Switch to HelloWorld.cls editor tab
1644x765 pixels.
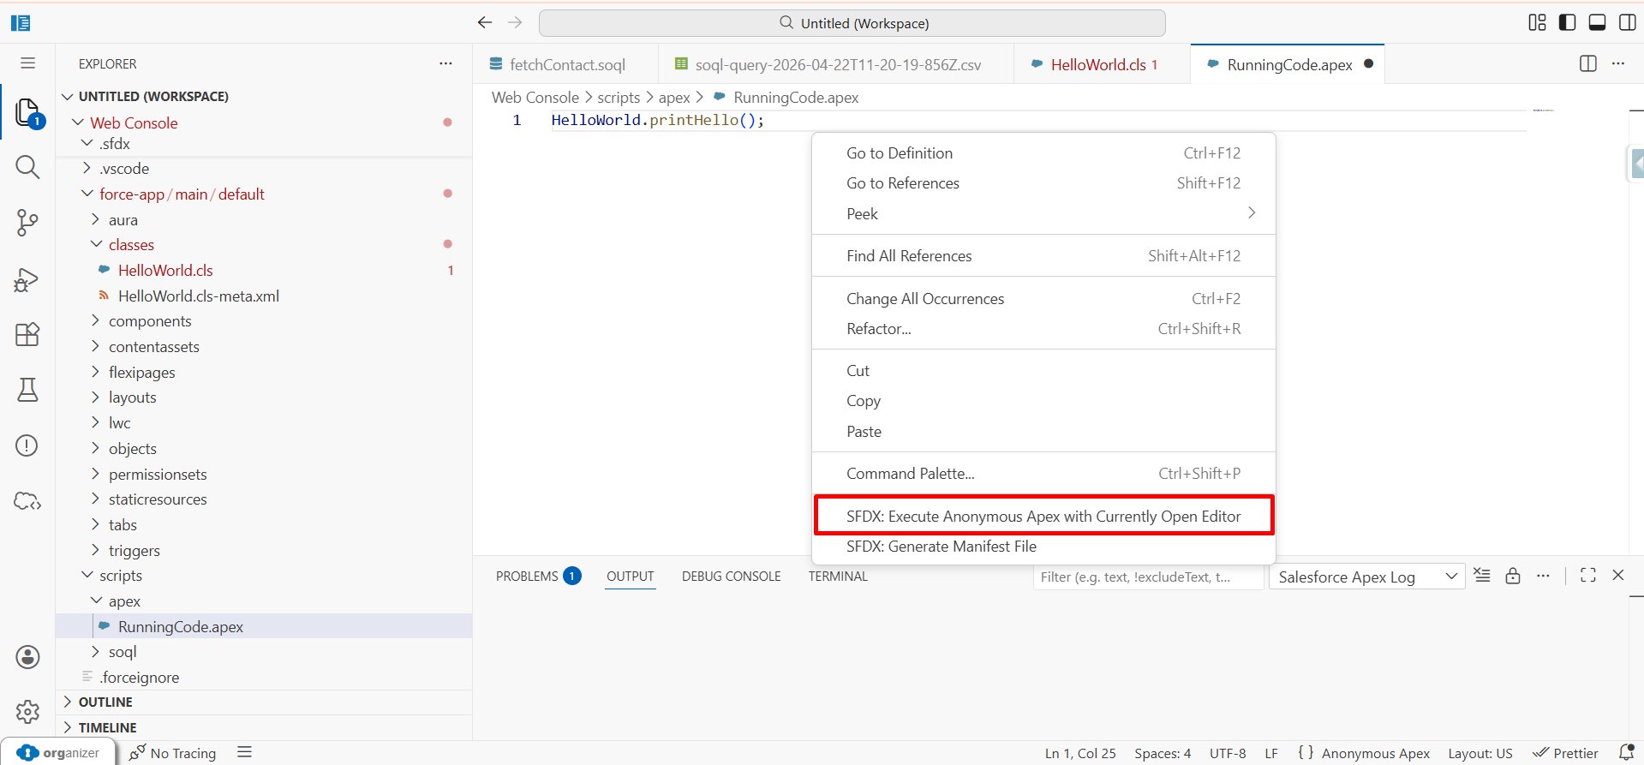coord(1102,64)
